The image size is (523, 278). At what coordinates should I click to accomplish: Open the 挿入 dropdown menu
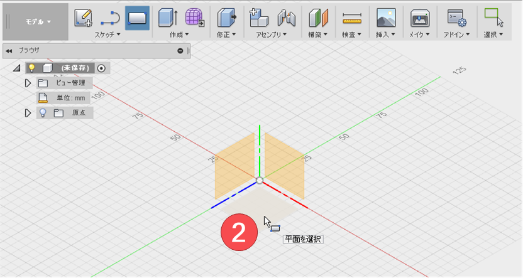(385, 35)
